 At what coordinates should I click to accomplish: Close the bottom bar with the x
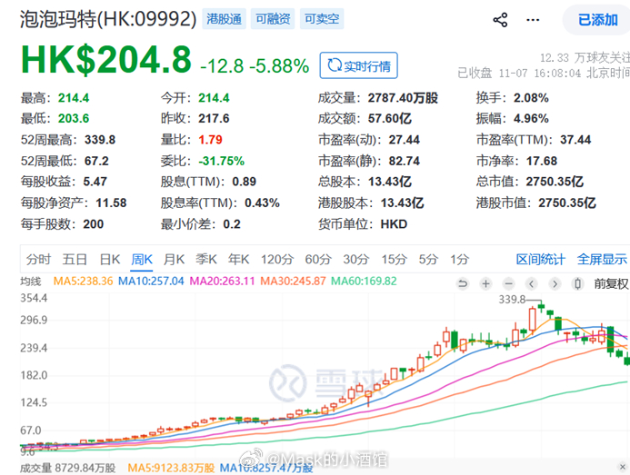point(623,467)
